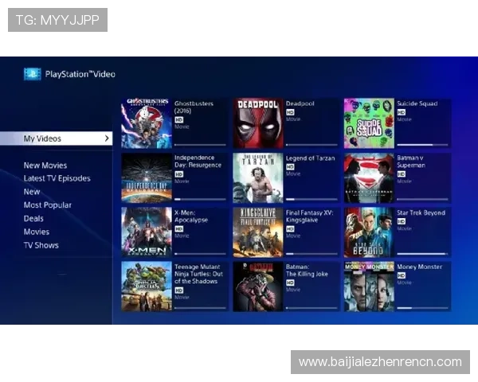Select Independence Day: Resurgence poster
This screenshot has width=478, height=382.
(x=147, y=178)
